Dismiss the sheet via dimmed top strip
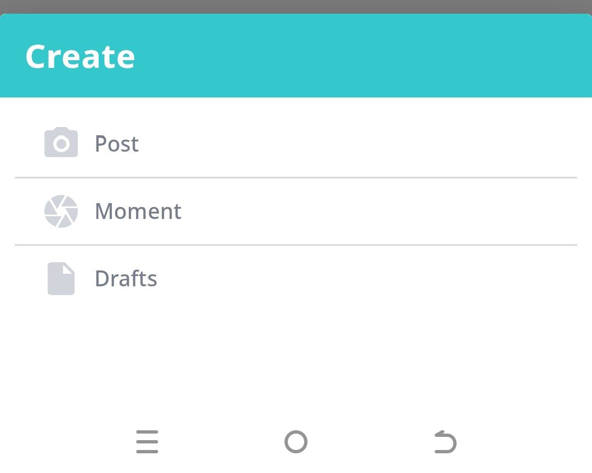The height and width of the screenshot is (473, 592). 296,6
